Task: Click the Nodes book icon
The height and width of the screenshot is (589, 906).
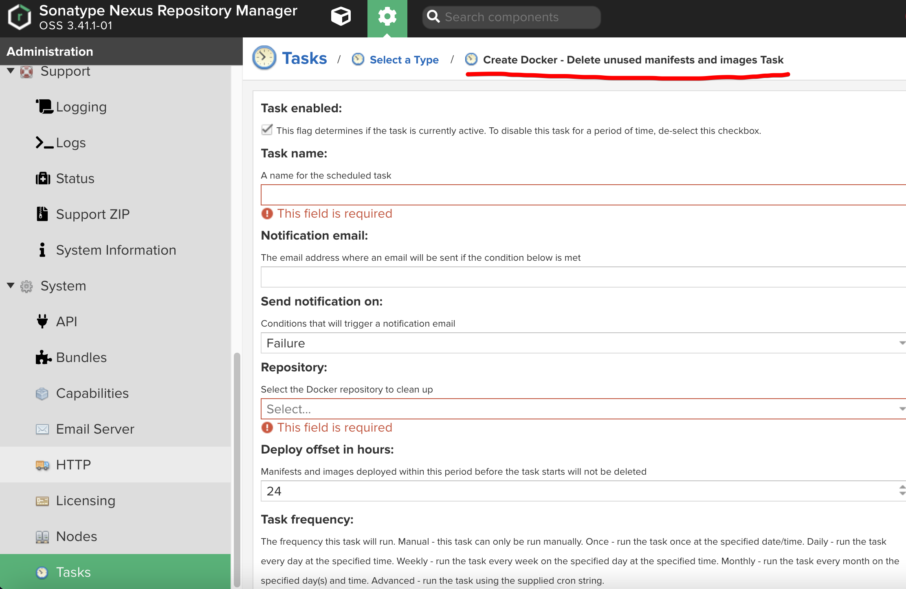Action: point(42,537)
